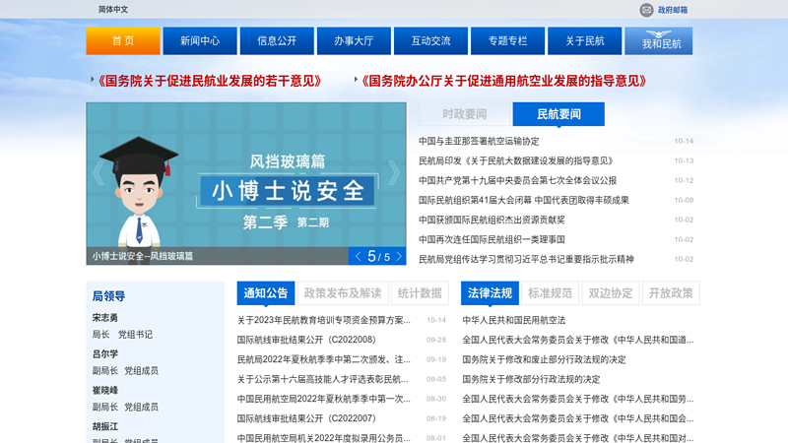
Task: Switch to 通知公告 tab
Action: [x=266, y=293]
